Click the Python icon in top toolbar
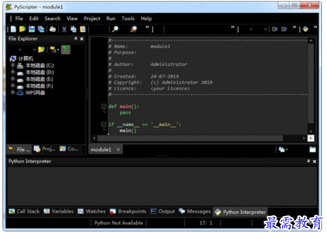Viewport: 327px width, 239px height. [306, 29]
